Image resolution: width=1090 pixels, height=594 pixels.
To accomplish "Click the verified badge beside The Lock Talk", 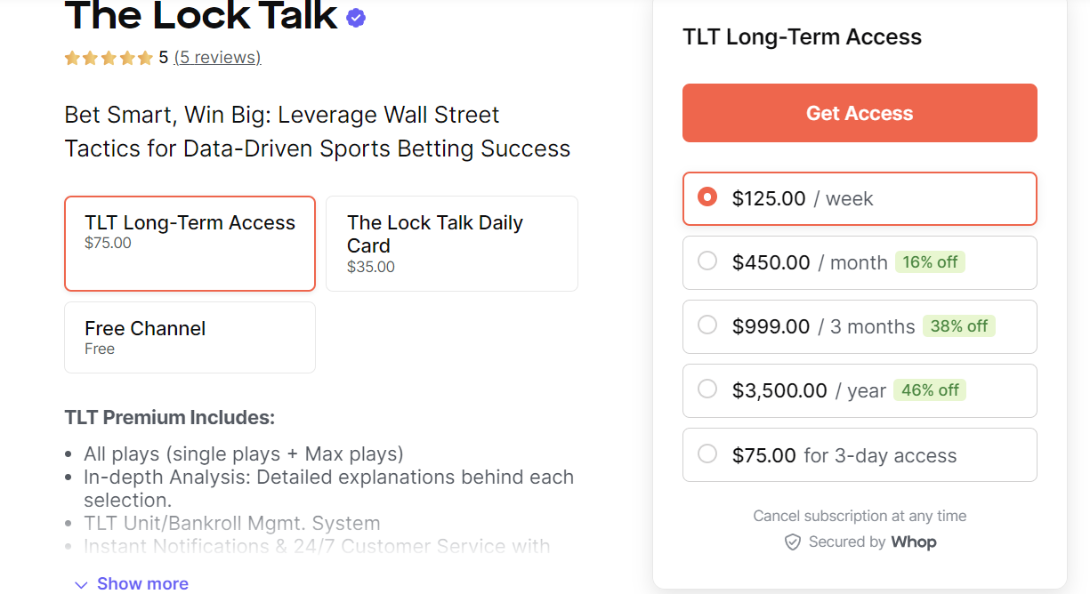I will (x=354, y=16).
